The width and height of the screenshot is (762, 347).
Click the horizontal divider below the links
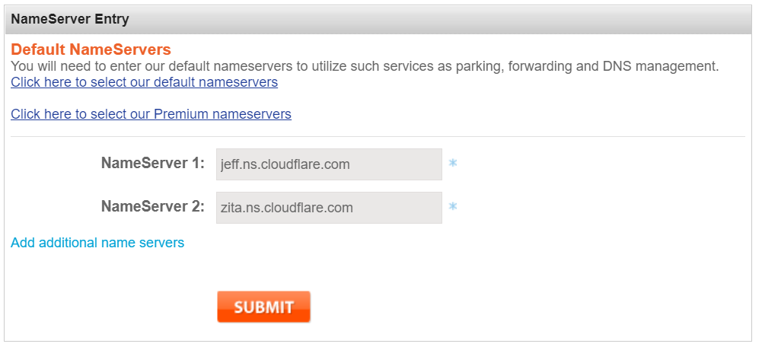[378, 137]
